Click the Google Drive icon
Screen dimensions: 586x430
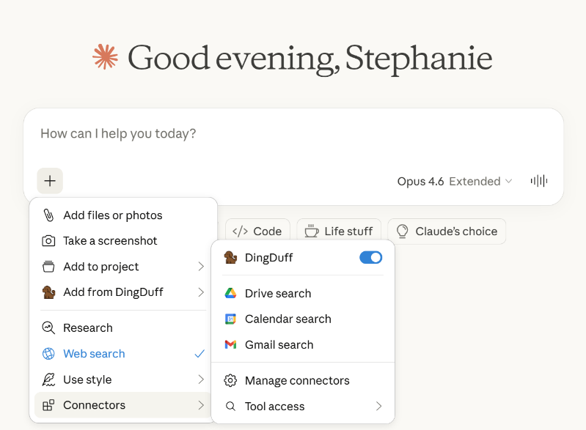(230, 293)
